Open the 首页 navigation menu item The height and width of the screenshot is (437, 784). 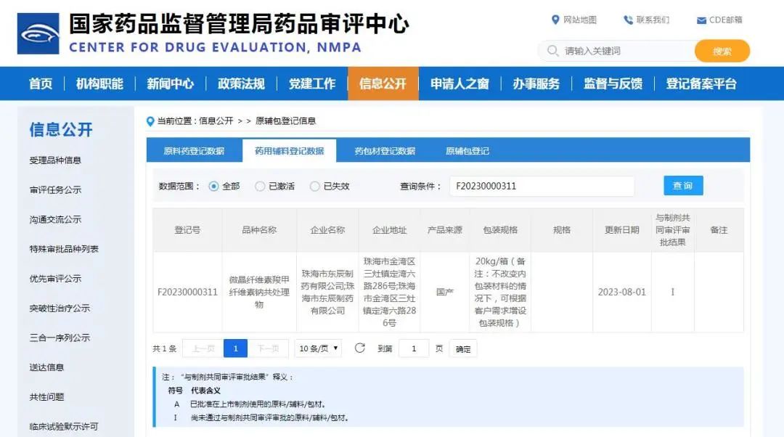click(41, 83)
